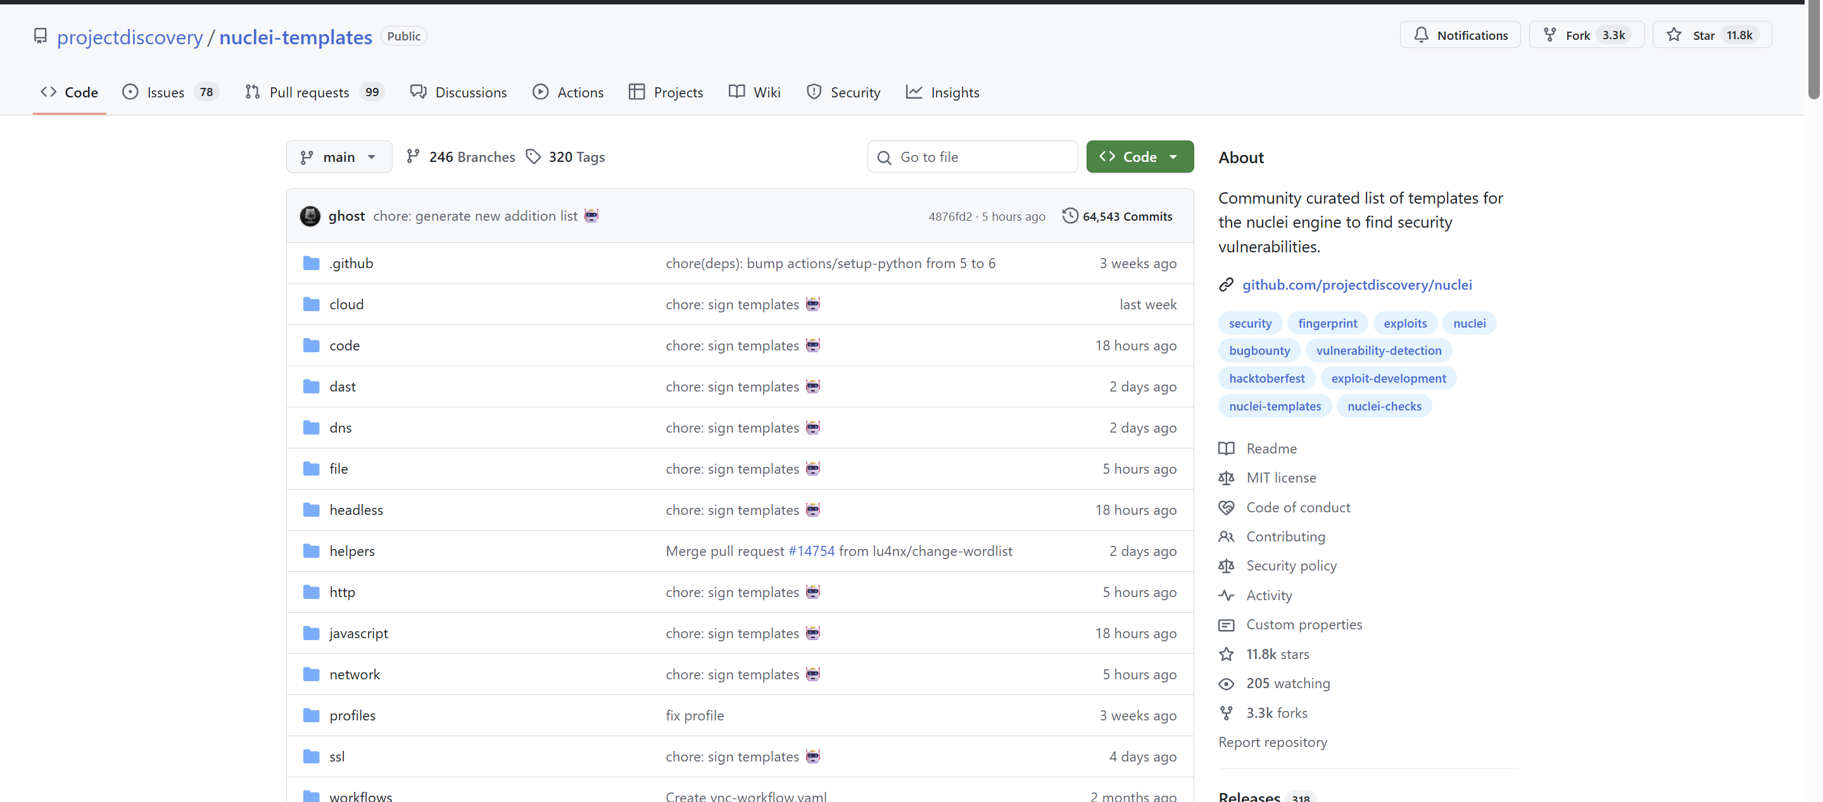Open the main branch selector dropdown
Screen dimensions: 1823x802
(x=339, y=157)
